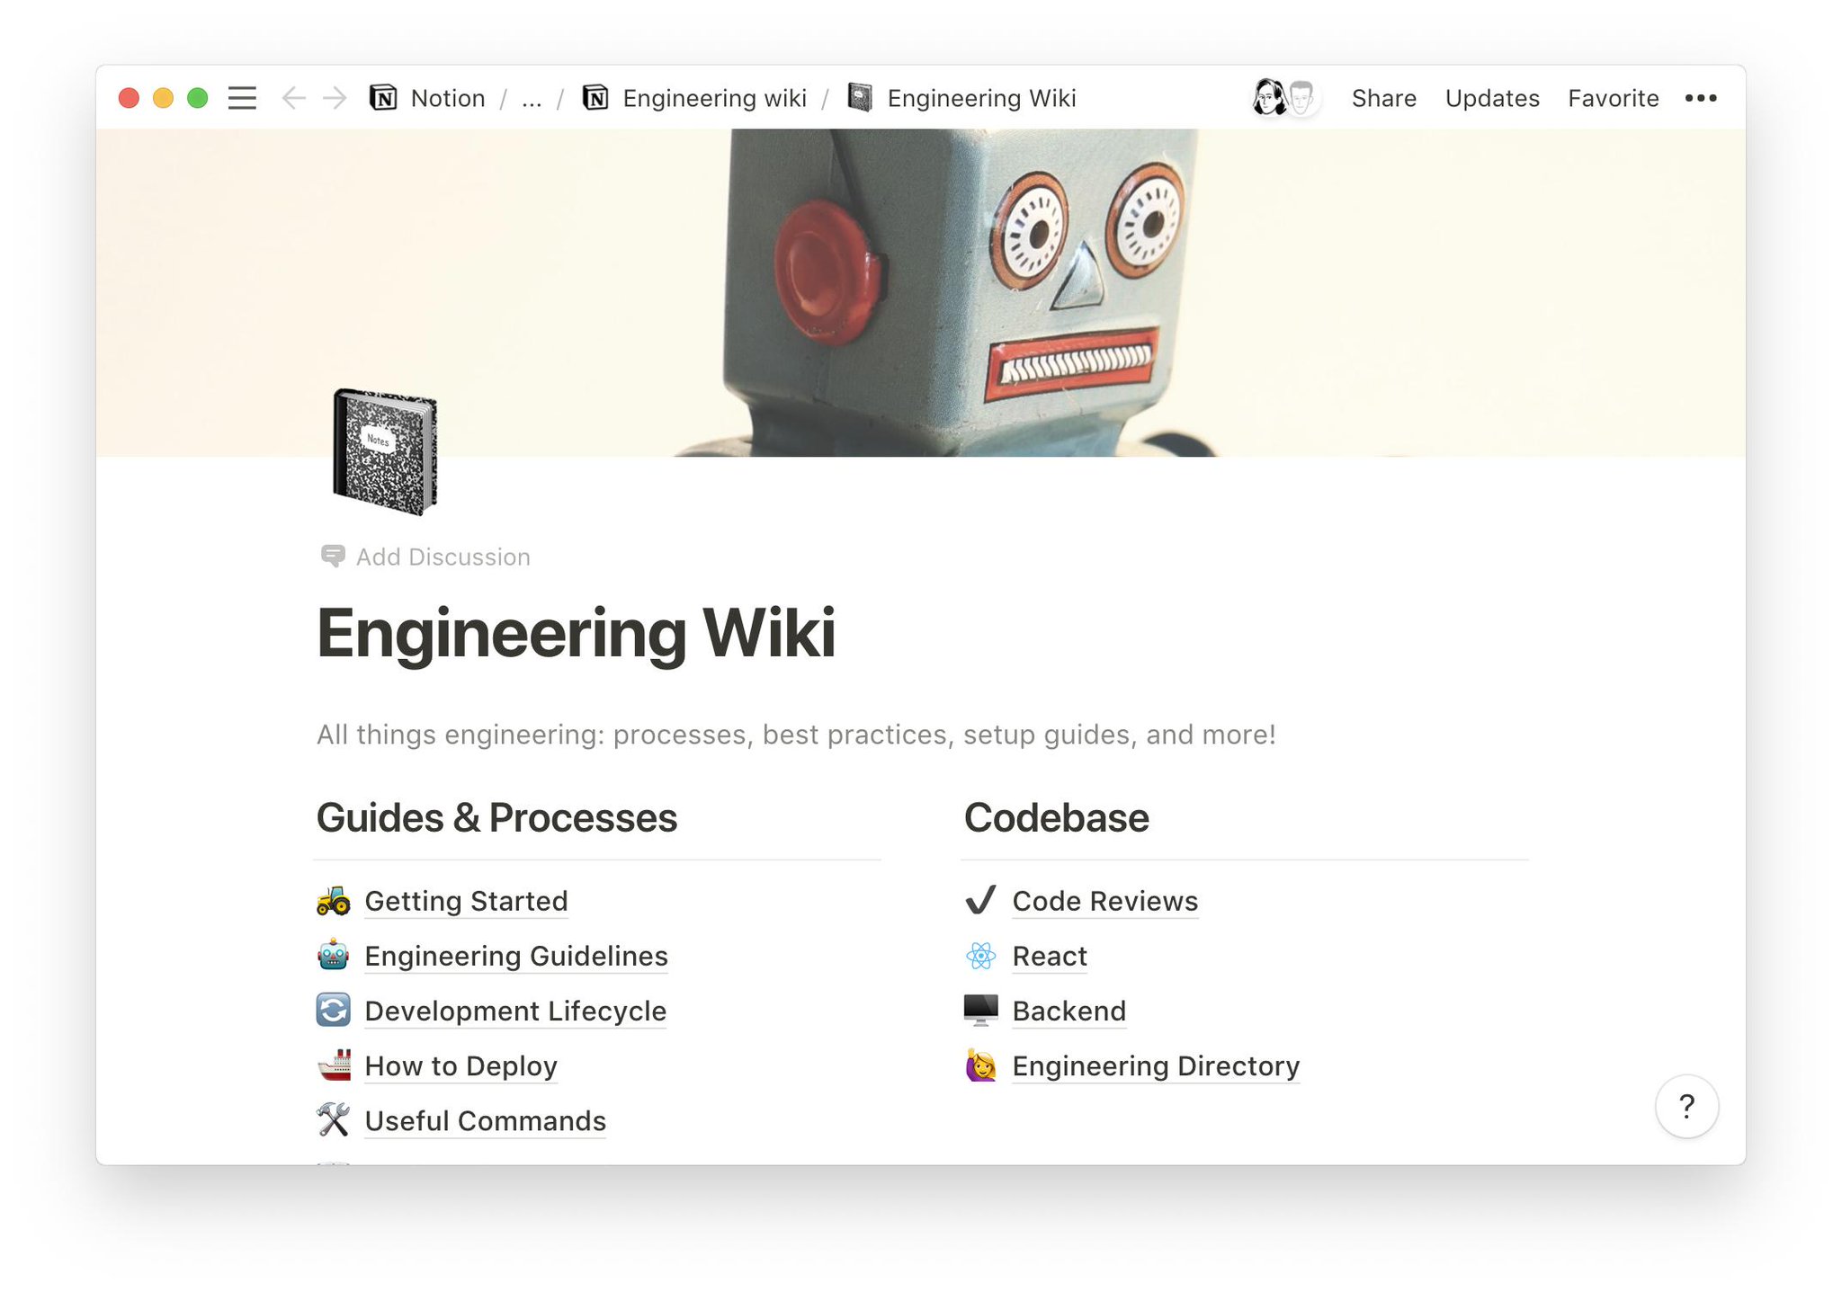Screen dimensions: 1842x1292
Task: Click the ship icon beside How to Deploy
Action: pyautogui.click(x=334, y=1065)
